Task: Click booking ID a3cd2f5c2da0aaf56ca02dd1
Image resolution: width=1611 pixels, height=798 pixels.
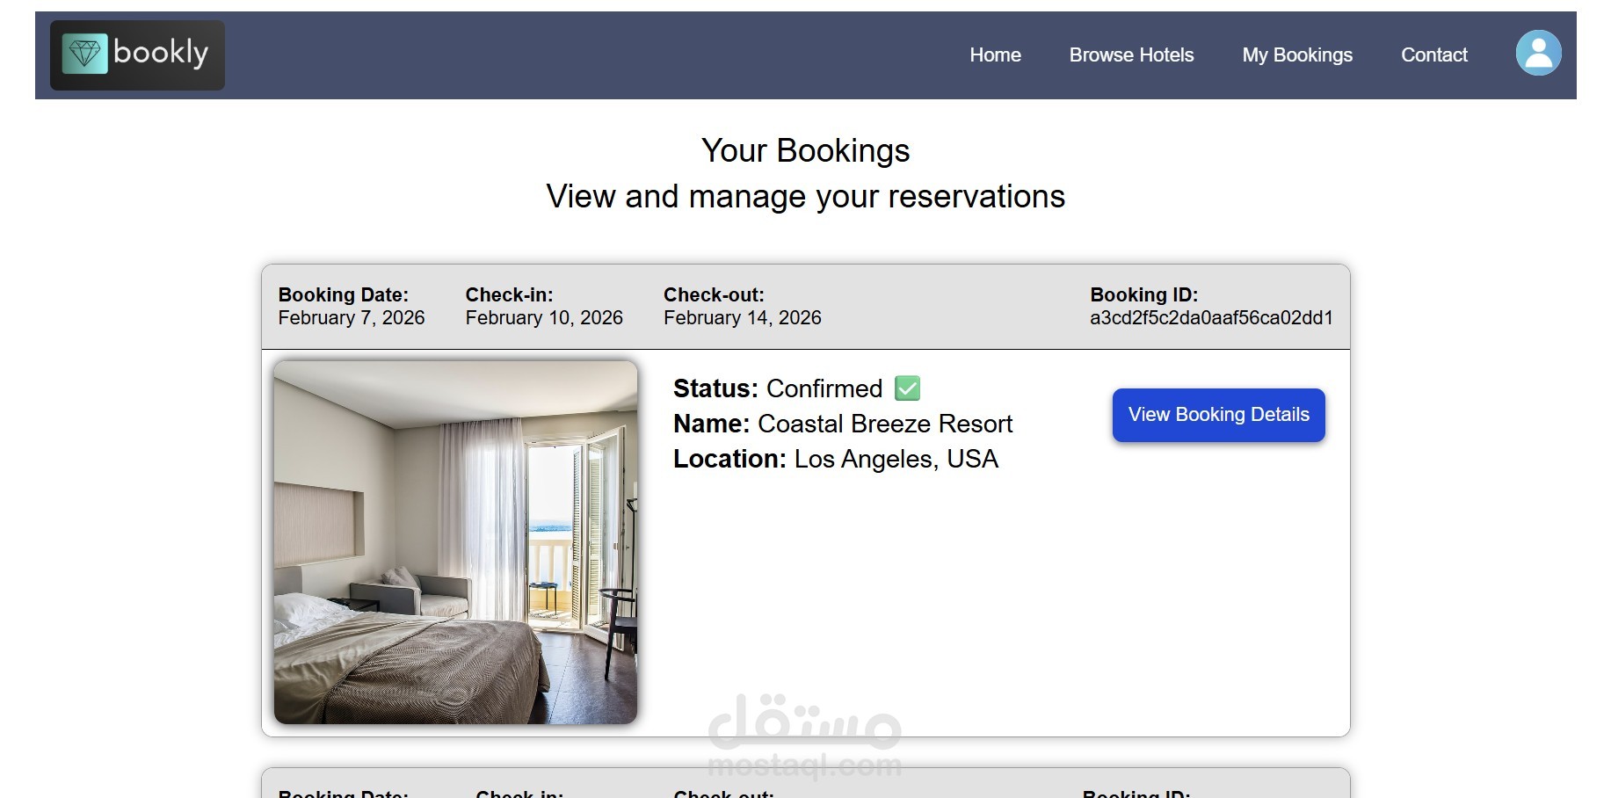Action: click(1210, 318)
